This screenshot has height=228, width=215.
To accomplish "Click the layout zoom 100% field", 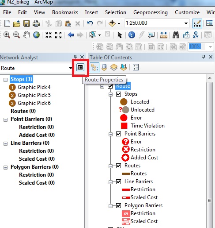I will click(197, 47).
